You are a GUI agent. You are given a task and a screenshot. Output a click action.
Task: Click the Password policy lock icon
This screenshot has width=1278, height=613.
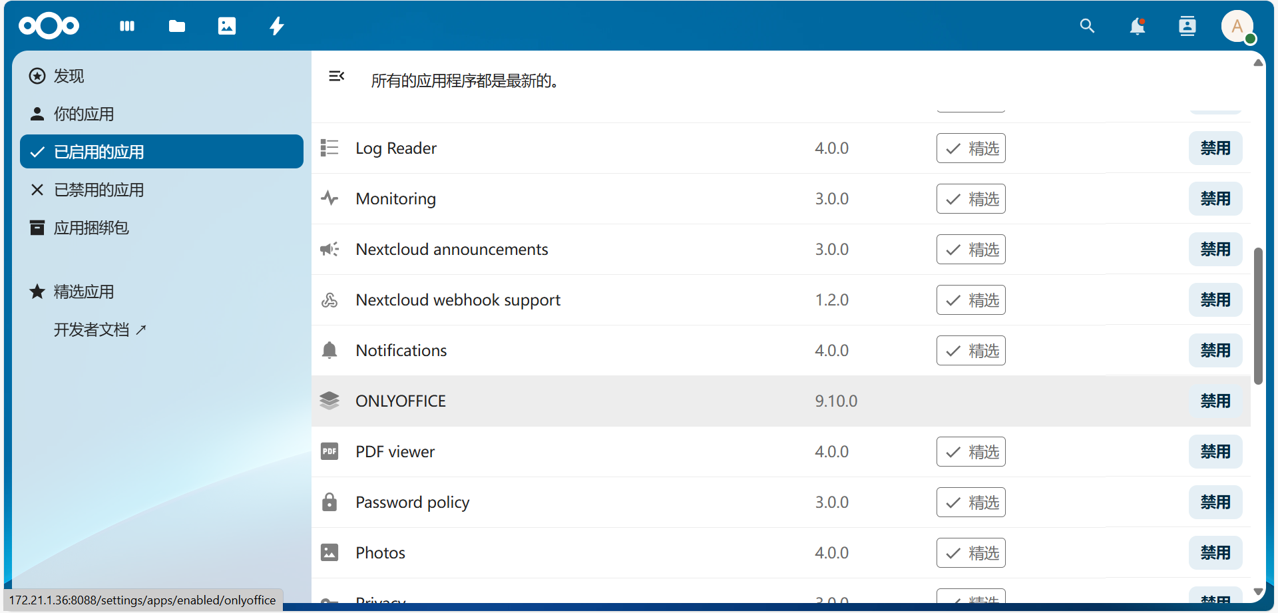tap(329, 502)
